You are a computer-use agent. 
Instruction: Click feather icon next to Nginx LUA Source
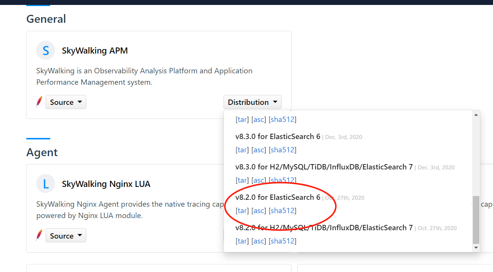pyautogui.click(x=39, y=236)
